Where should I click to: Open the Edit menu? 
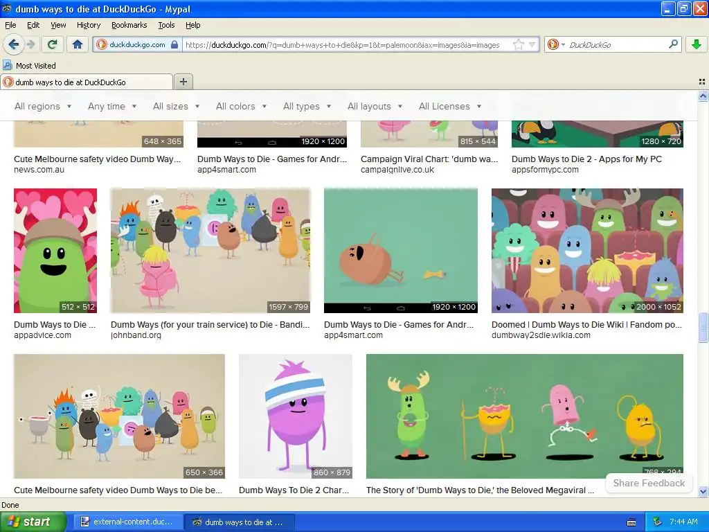(33, 25)
